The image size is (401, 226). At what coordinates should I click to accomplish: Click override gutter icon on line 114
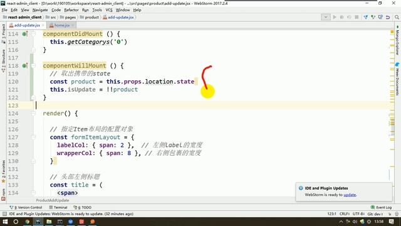[25, 34]
